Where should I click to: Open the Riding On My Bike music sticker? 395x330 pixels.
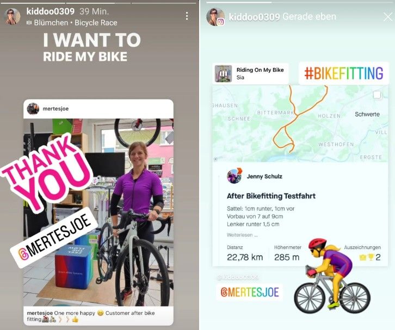(x=250, y=73)
